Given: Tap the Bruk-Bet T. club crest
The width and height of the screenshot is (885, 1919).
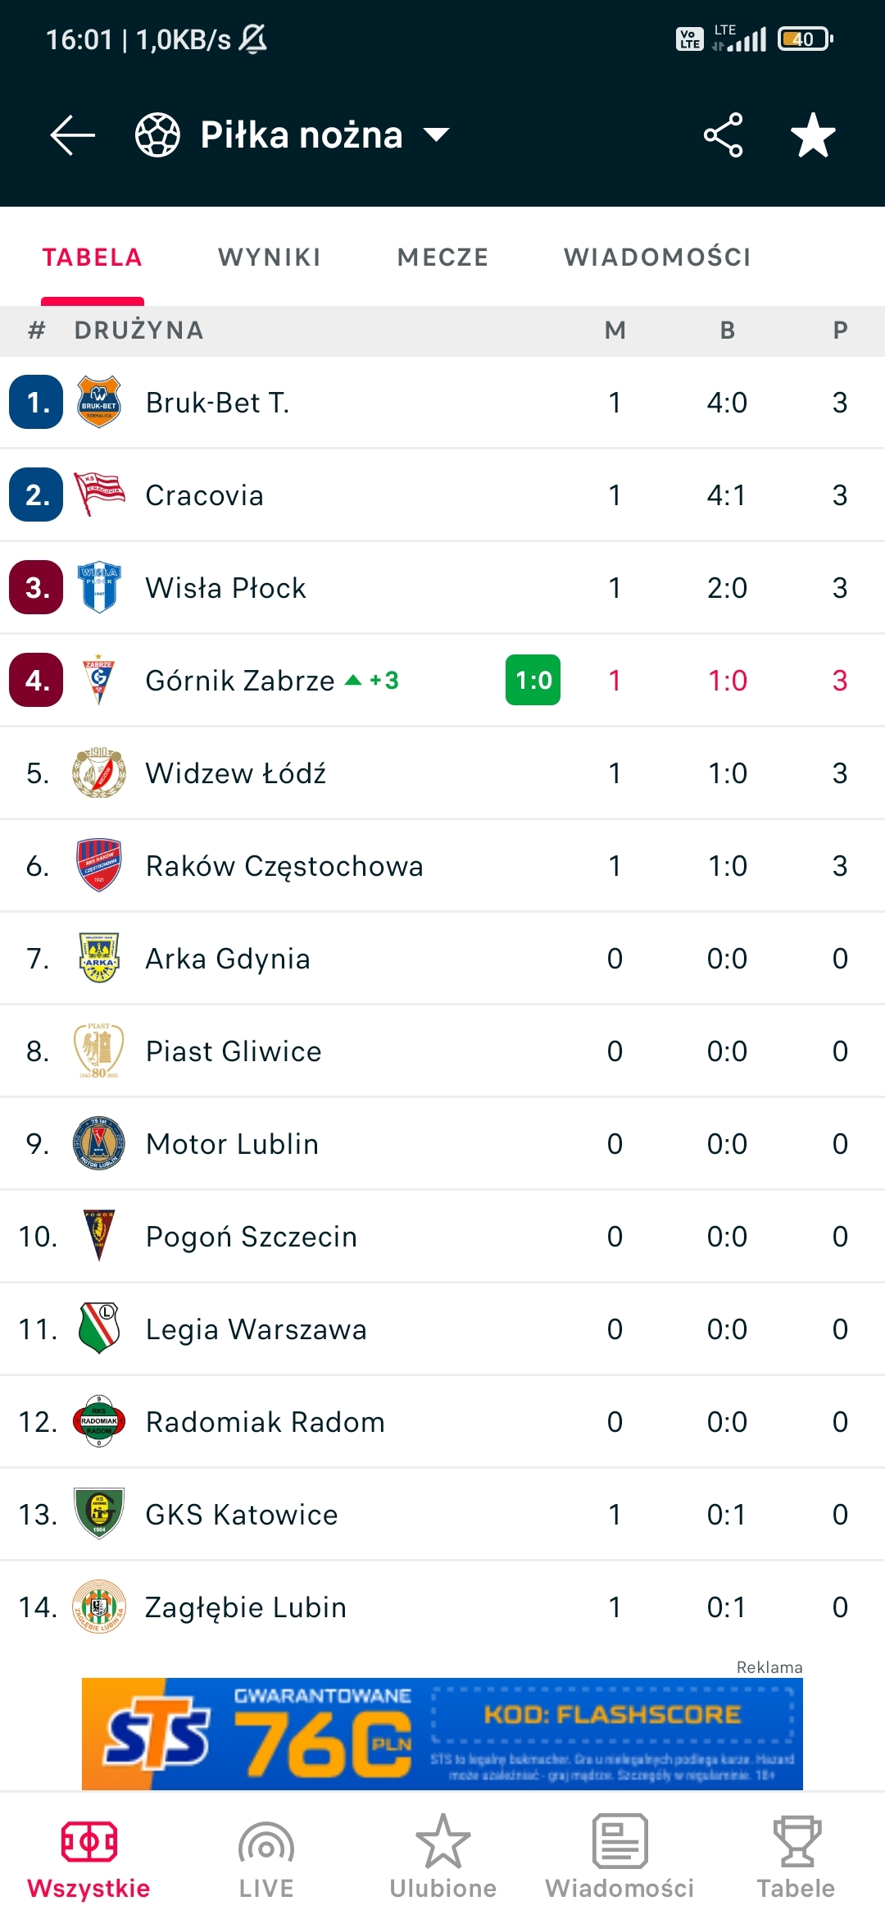Looking at the screenshot, I should click(x=99, y=402).
